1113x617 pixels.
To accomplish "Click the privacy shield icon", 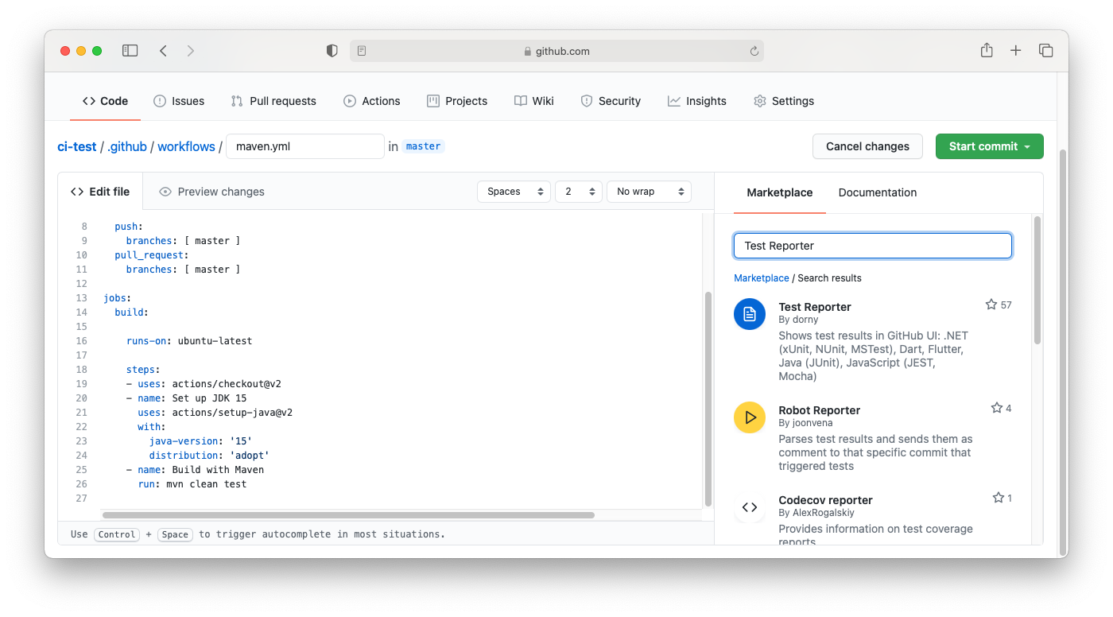I will click(332, 51).
